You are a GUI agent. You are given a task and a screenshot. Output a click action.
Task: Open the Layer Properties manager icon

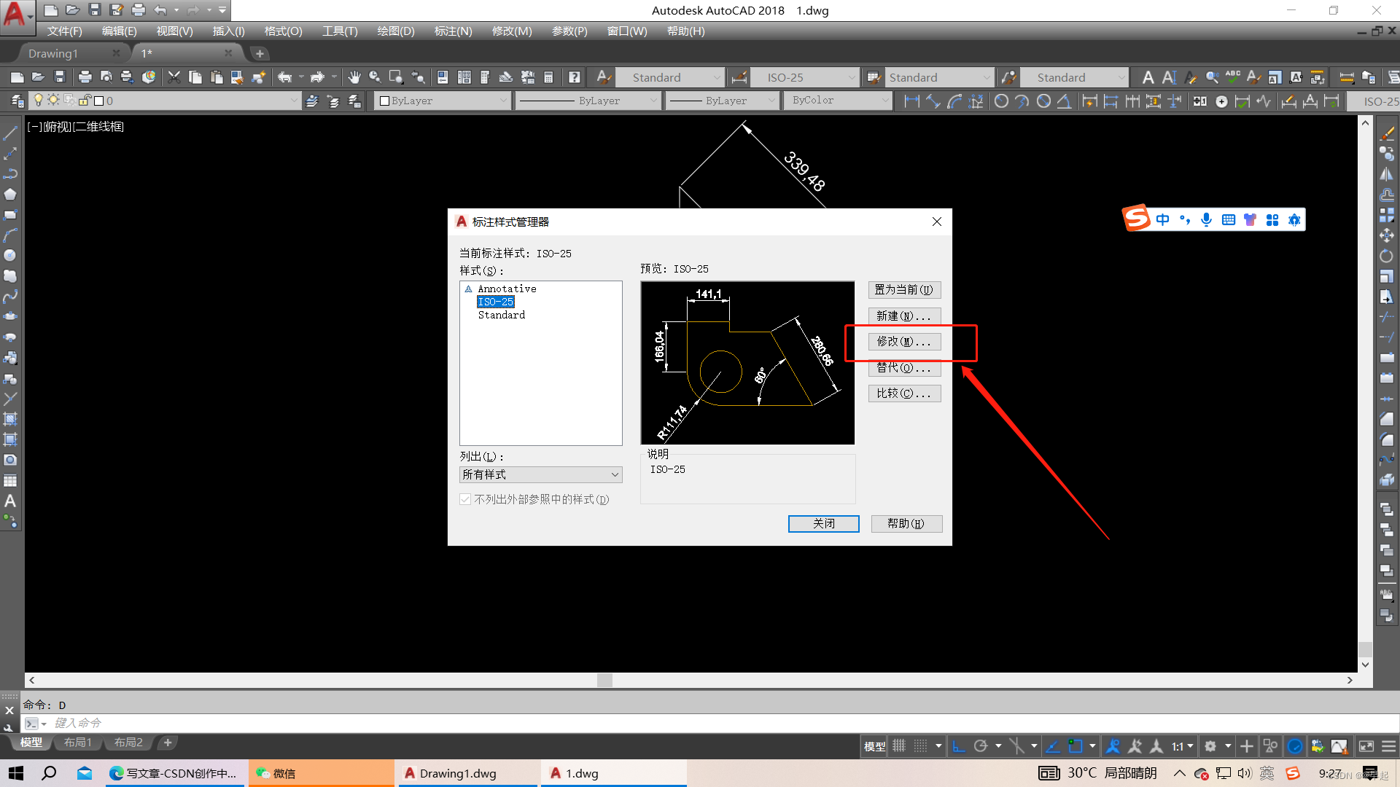(x=17, y=101)
